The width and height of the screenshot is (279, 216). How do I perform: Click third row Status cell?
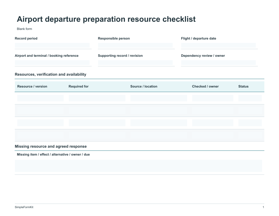pos(250,123)
